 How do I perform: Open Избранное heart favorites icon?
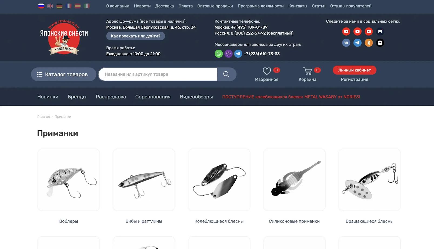coord(267,71)
